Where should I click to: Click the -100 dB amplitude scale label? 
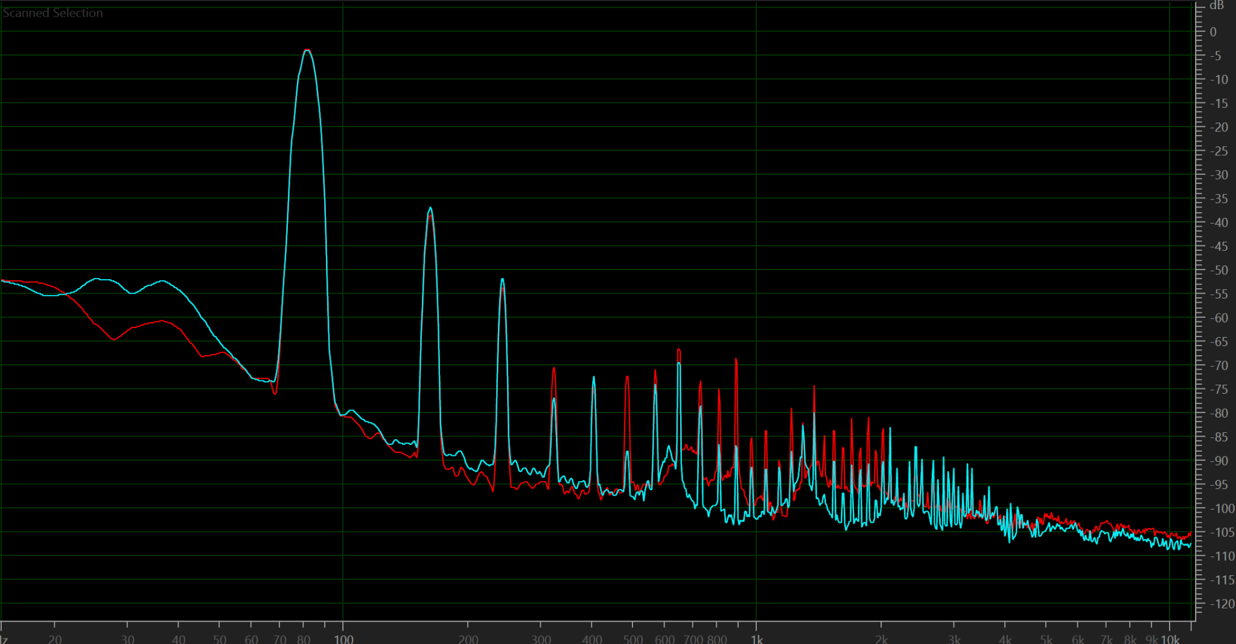click(1222, 508)
